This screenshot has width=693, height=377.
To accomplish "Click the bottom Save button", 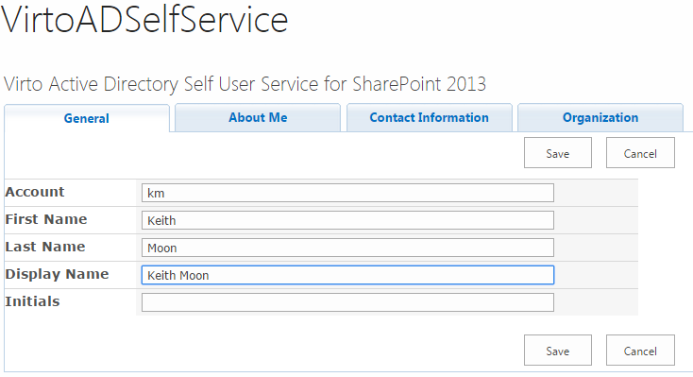I will (558, 350).
